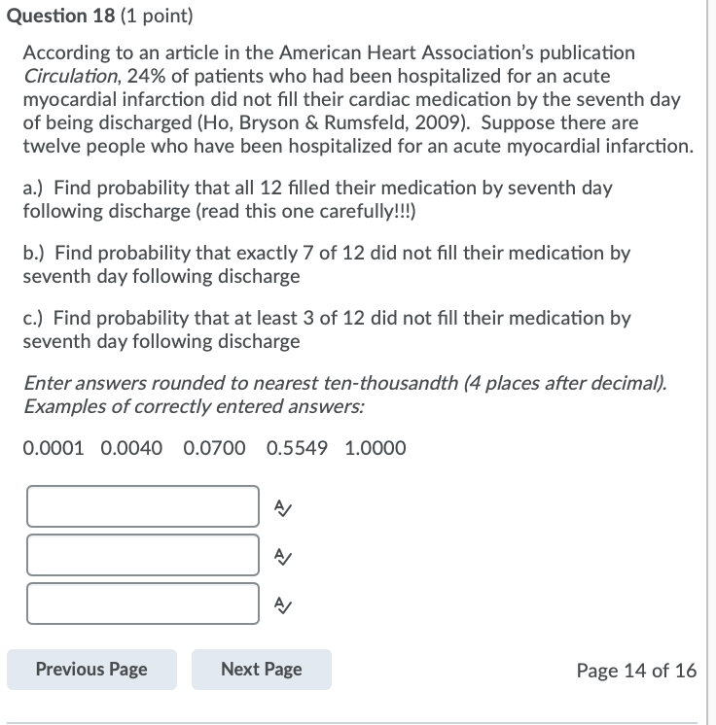Screen dimensions: 716x725
Task: Click the third answer input box
Action: click(143, 604)
